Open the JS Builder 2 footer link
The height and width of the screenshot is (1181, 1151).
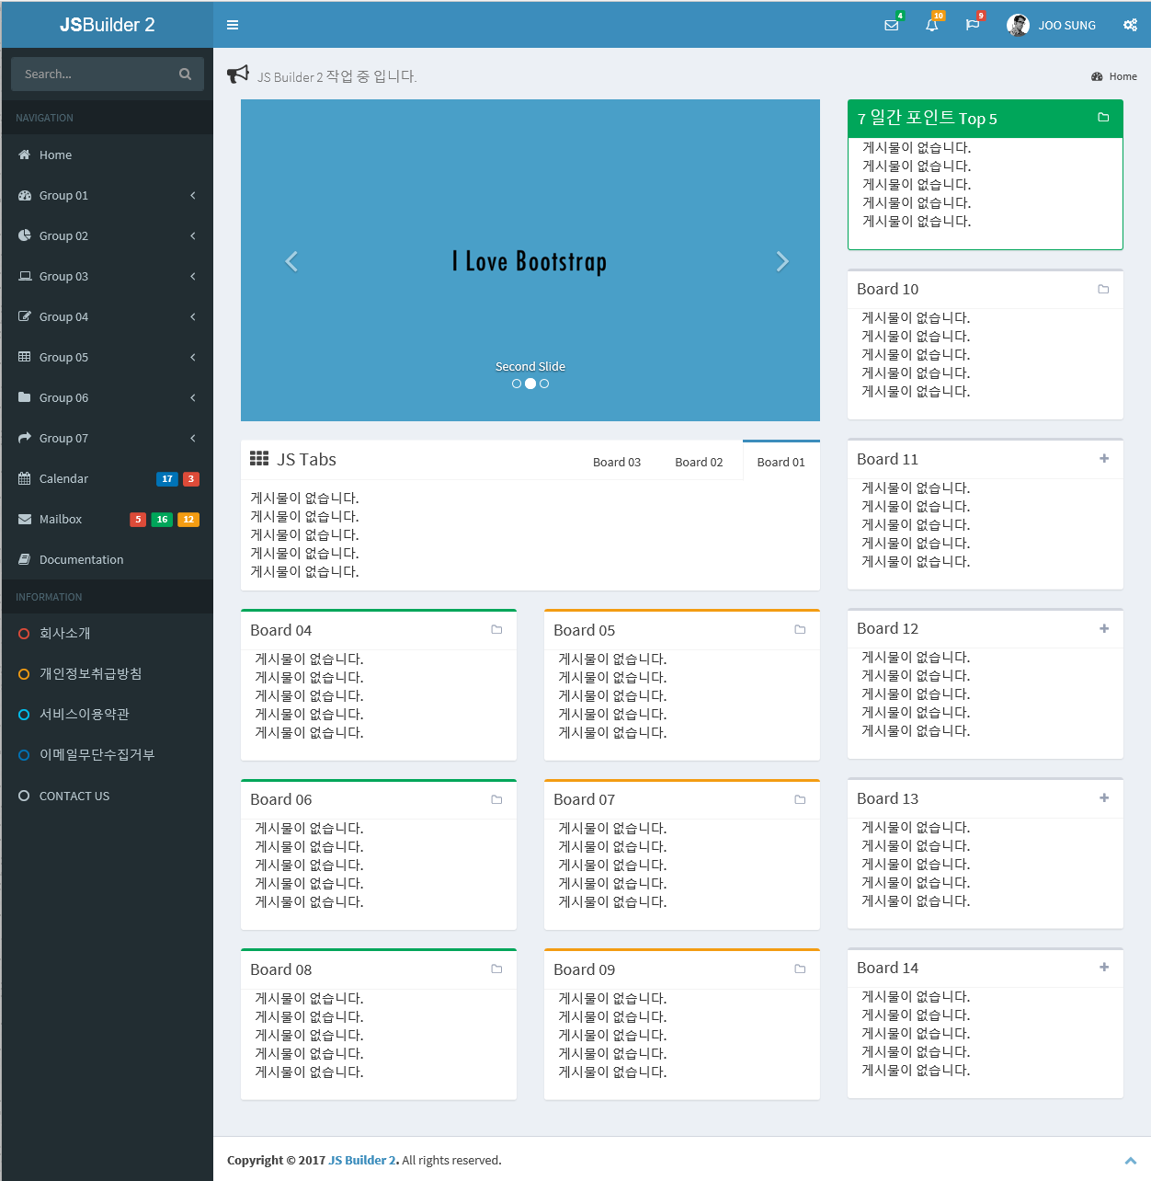click(x=362, y=1160)
